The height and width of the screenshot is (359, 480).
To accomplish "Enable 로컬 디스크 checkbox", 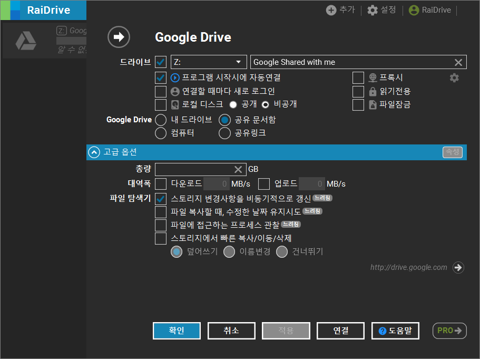I will click(161, 105).
